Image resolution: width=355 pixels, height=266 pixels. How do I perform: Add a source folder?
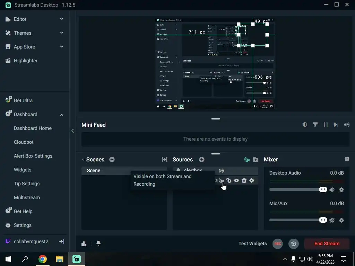coord(256,160)
